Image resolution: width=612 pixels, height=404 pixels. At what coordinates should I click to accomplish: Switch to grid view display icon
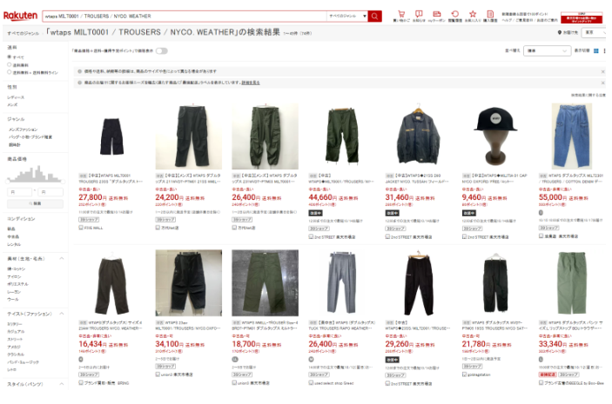[x=596, y=51]
